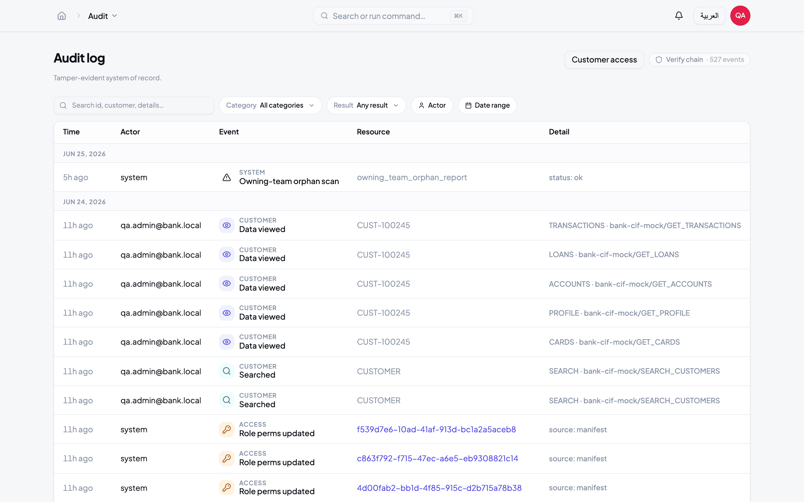804x502 pixels.
Task: Click the key icon on the 4d00fab2 row
Action: [227, 487]
